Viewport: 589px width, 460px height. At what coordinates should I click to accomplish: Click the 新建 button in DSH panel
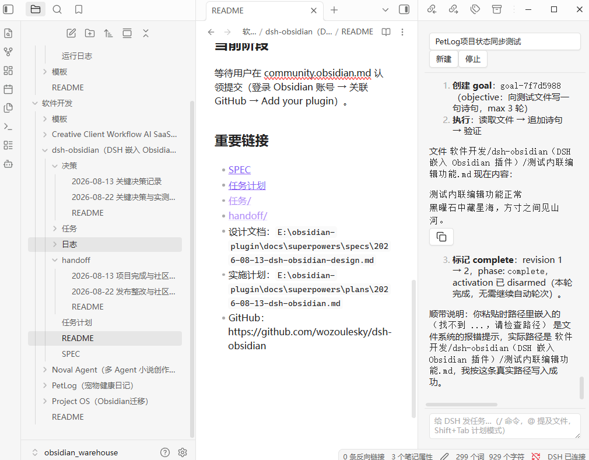[444, 59]
